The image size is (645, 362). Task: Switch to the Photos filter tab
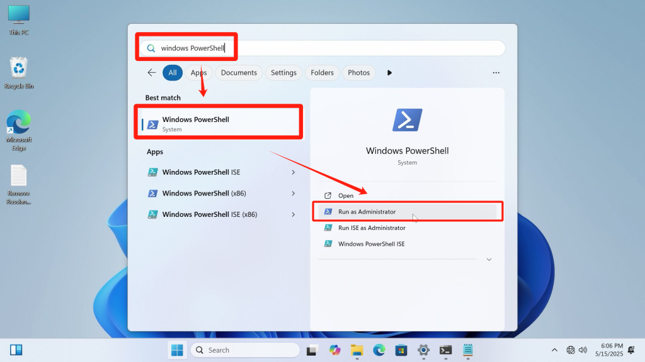(358, 73)
